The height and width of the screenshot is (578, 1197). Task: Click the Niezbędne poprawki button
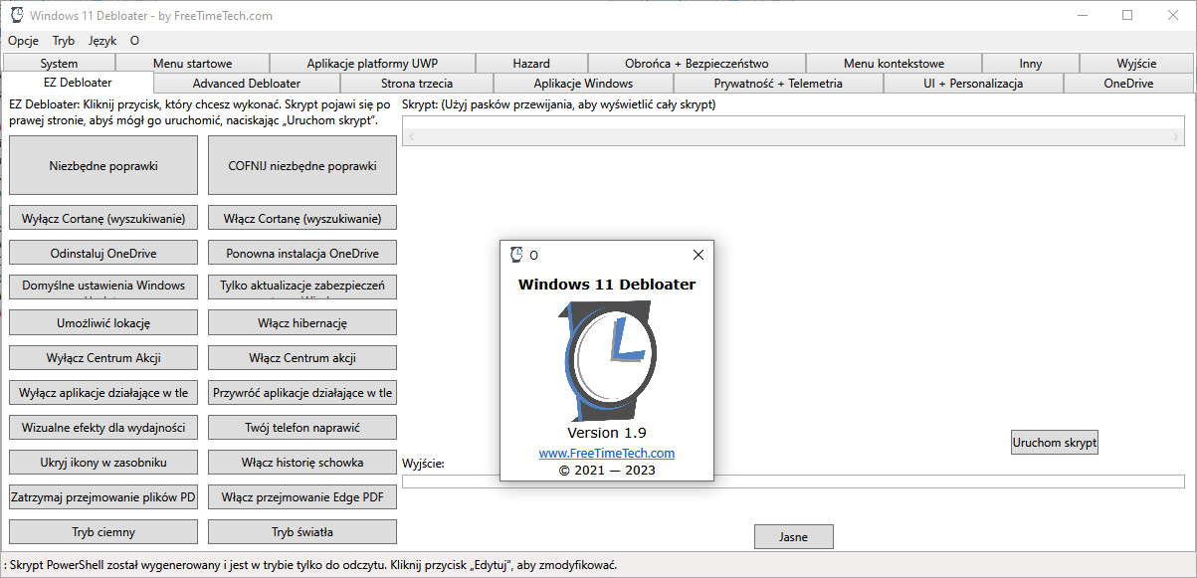point(103,166)
